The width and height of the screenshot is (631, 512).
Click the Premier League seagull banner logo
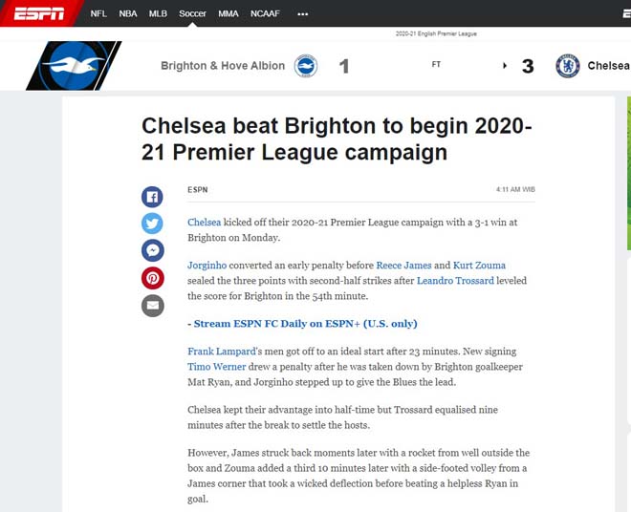(73, 66)
